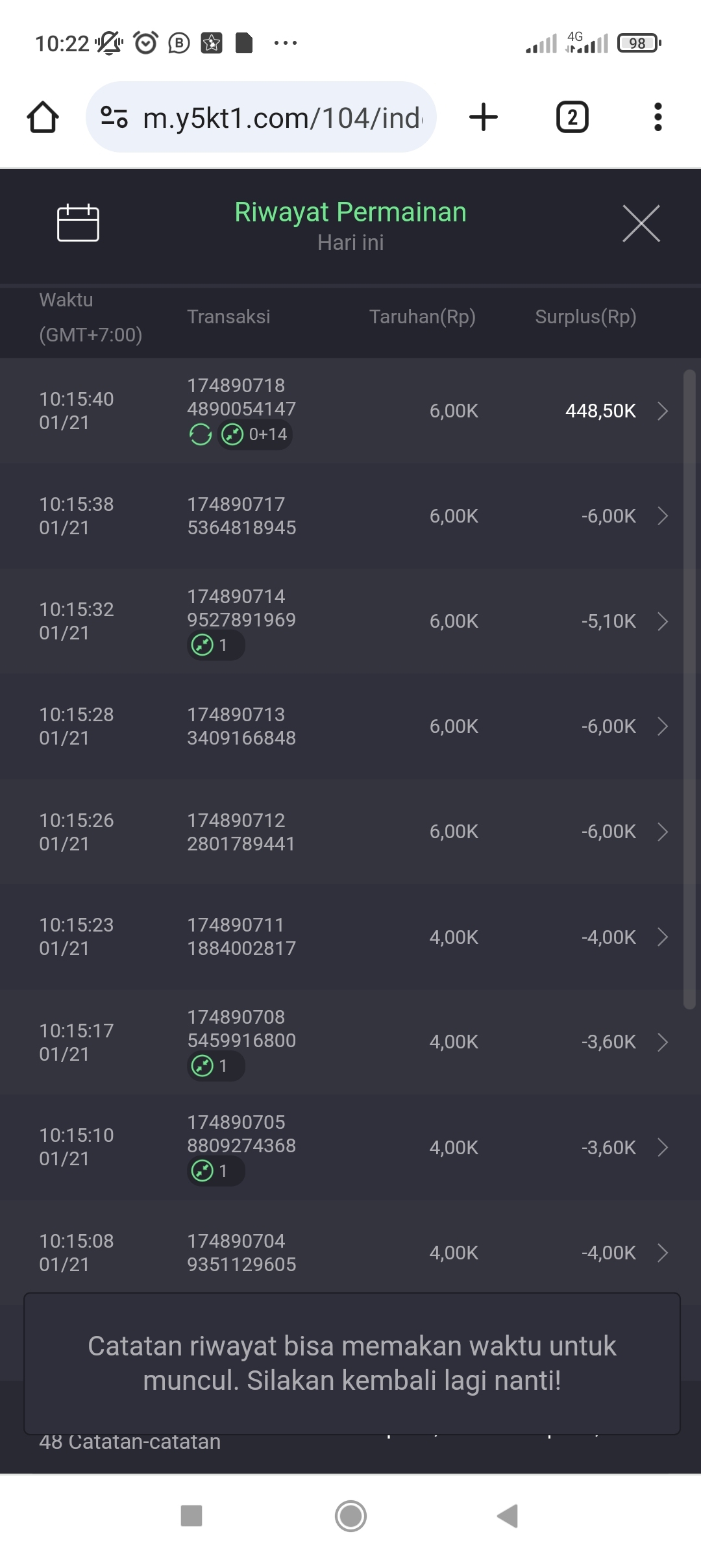Expand the 10:15:38 transaction row chevron

[662, 516]
